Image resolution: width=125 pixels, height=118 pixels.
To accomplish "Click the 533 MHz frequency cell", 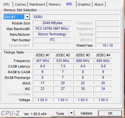I will coord(63,61).
